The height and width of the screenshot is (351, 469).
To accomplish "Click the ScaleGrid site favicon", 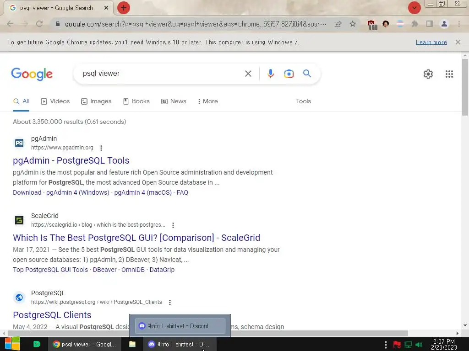I will click(x=19, y=220).
